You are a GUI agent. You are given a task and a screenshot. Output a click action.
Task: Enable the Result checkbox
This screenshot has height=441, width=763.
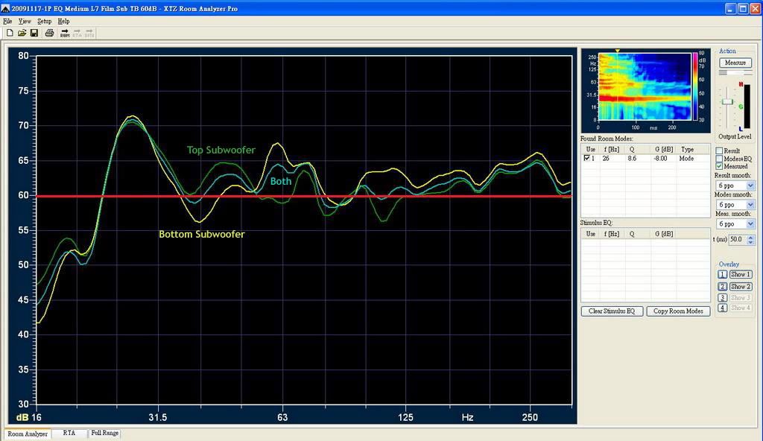click(x=719, y=151)
